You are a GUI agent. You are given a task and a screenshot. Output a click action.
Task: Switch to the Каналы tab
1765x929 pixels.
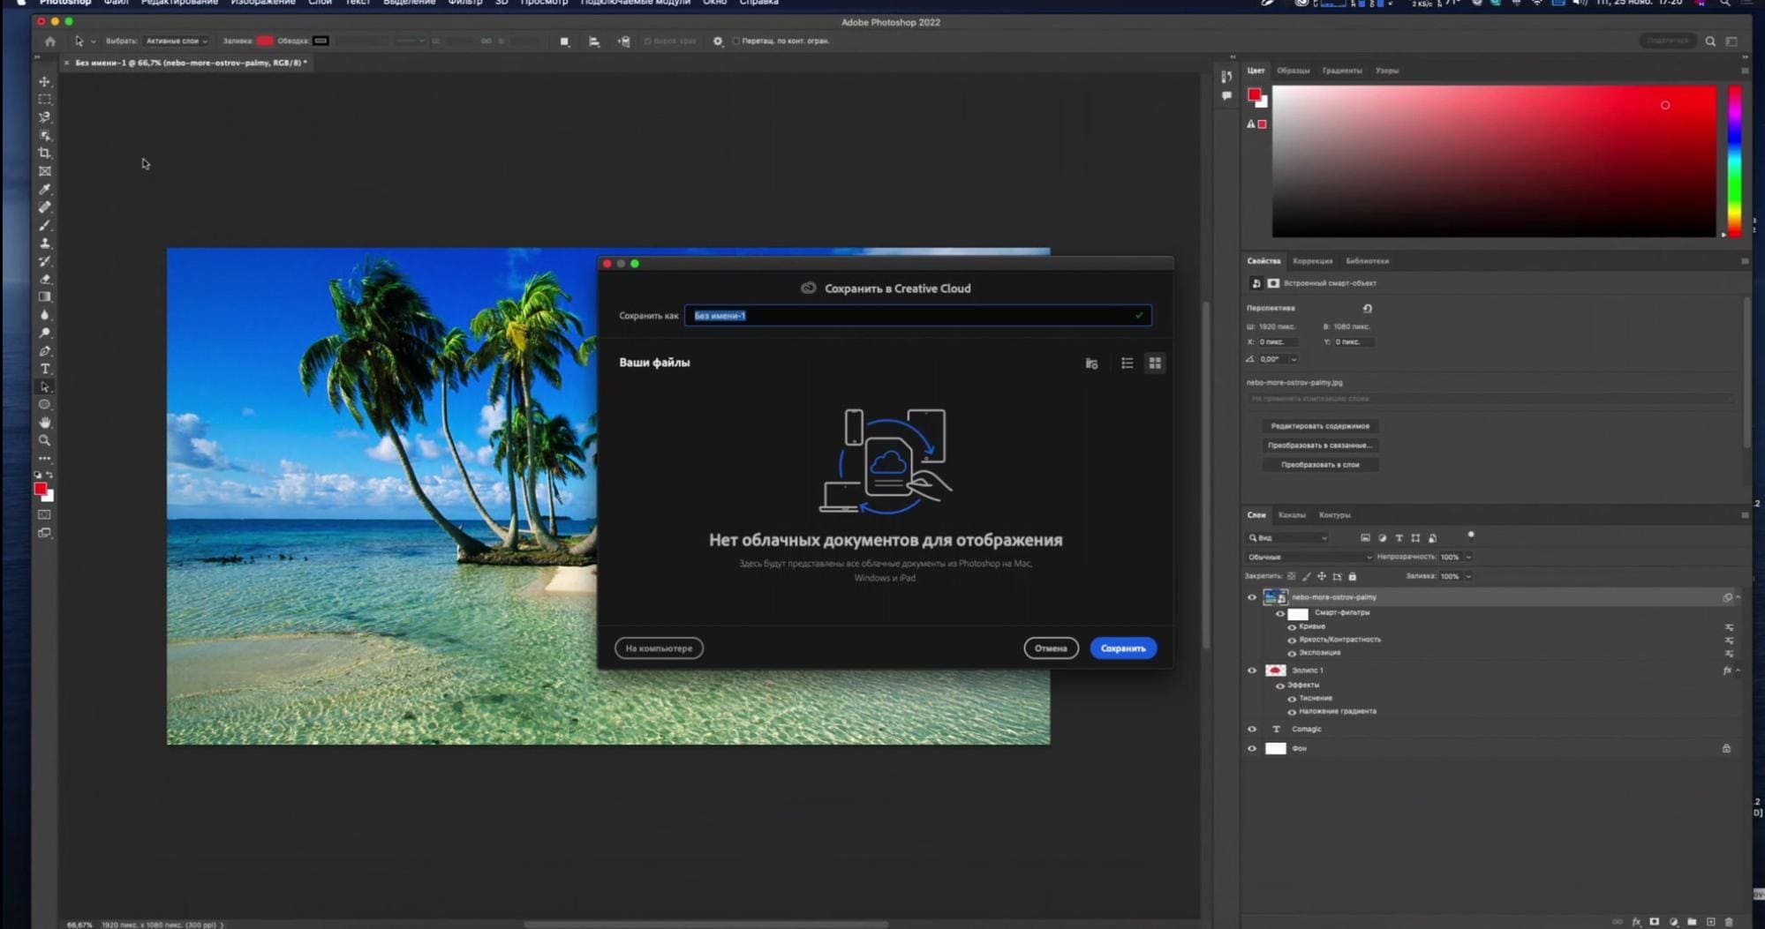click(x=1291, y=515)
